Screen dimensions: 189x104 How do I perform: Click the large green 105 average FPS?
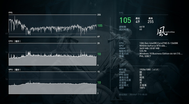point(125,20)
